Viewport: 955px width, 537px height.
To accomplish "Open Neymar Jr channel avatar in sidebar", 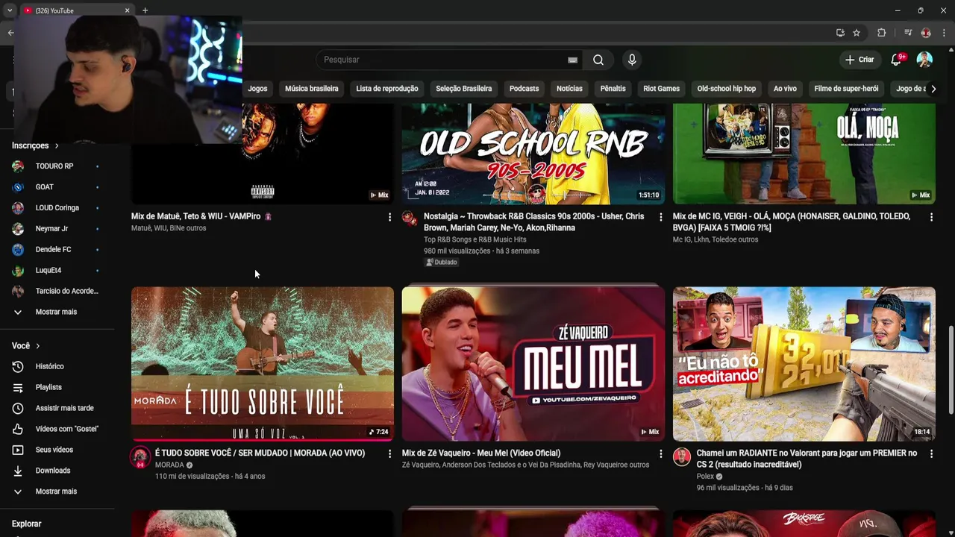I will pos(18,229).
